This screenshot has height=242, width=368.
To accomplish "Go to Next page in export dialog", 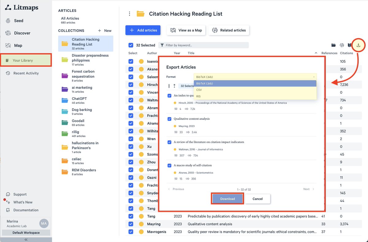I will click(309, 189).
